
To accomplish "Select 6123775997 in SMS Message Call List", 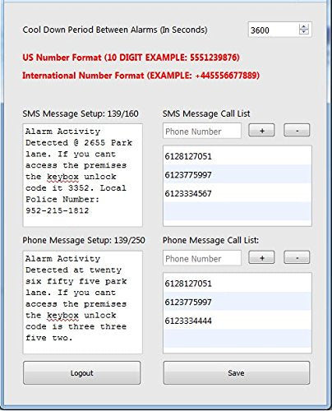I will click(237, 174).
